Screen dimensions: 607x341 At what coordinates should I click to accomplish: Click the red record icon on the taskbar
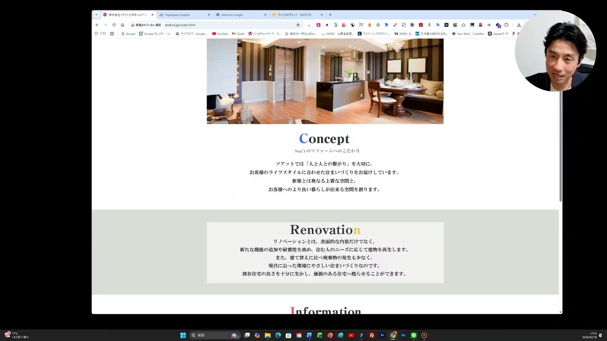424,335
